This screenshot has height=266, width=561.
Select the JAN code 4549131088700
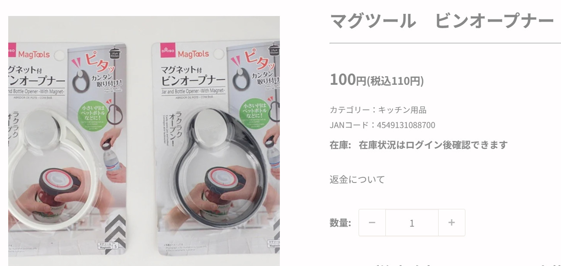(406, 125)
